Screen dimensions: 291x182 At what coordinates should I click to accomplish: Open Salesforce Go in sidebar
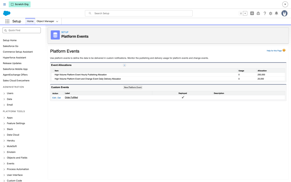pos(11,46)
